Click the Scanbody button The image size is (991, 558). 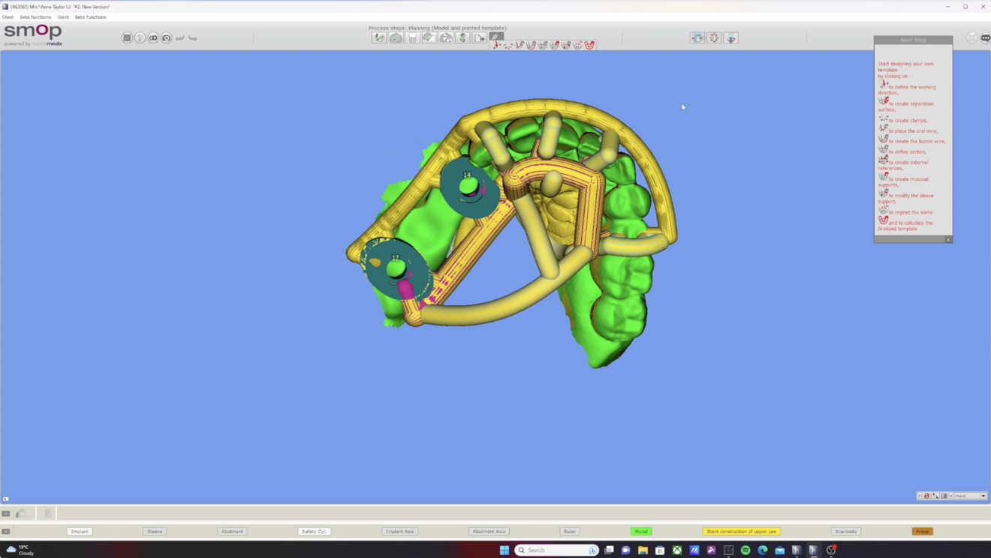[x=846, y=531]
